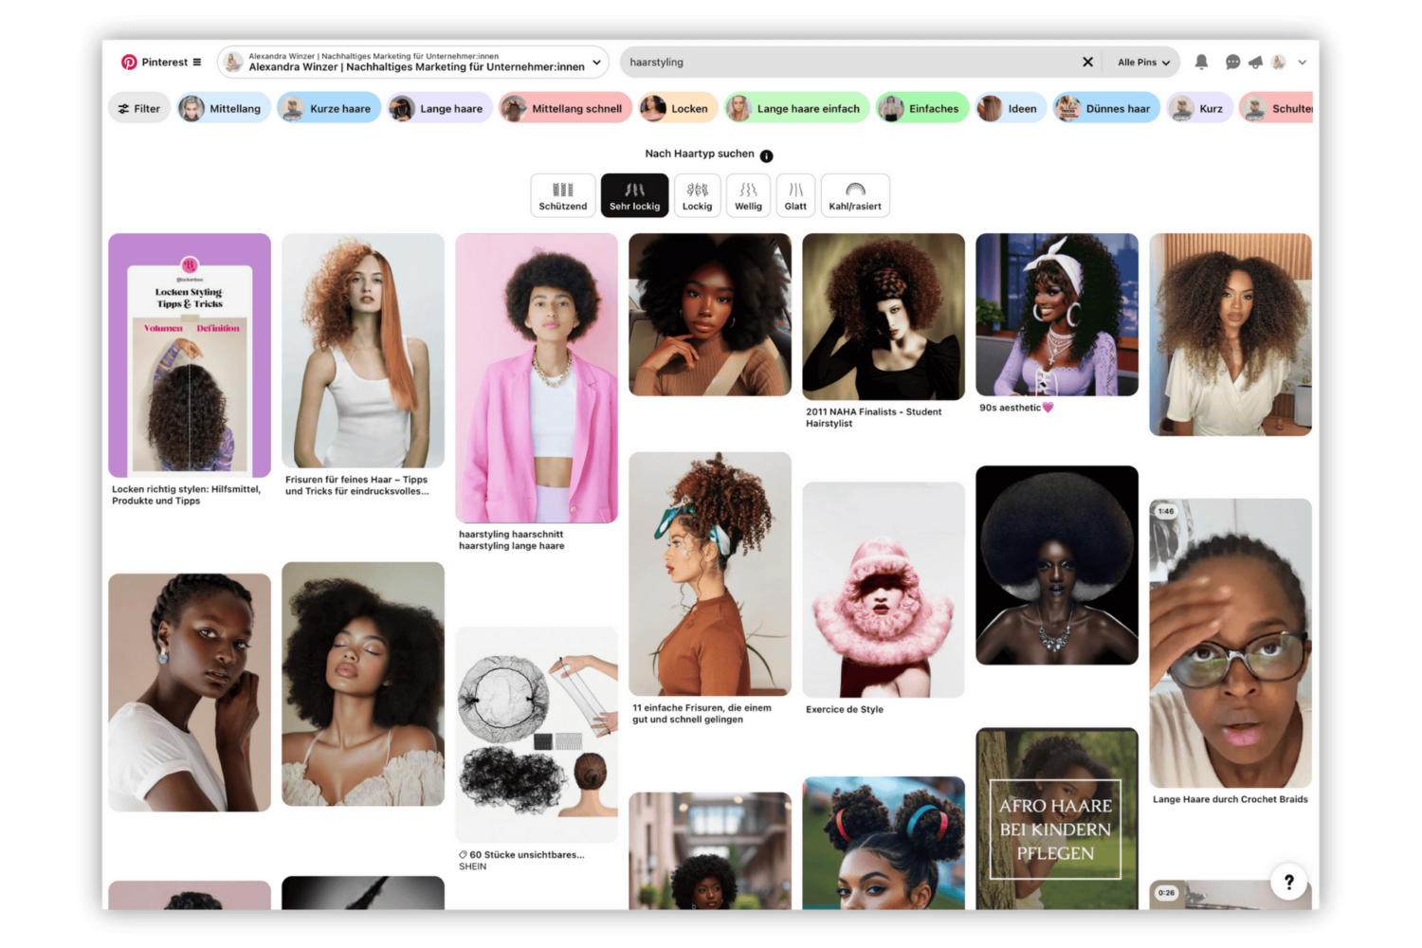Screen dimensions: 1422x948
Task: Select the Kurz chip
Action: click(1199, 109)
